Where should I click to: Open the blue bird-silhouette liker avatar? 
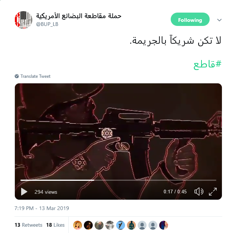tap(121, 225)
